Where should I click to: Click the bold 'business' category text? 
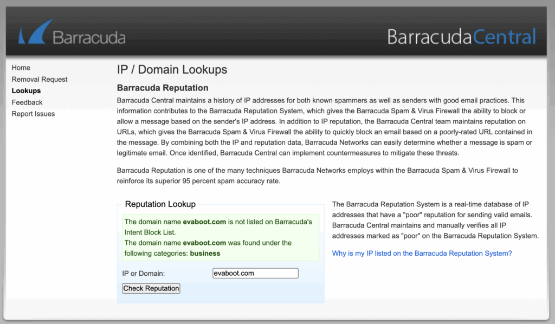[x=205, y=253]
